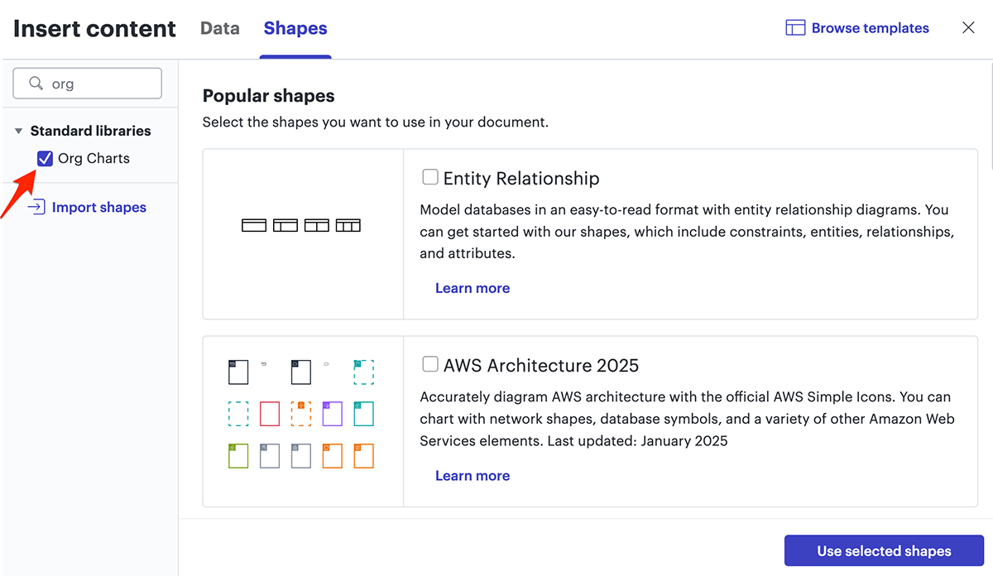Image resolution: width=993 pixels, height=576 pixels.
Task: Enable the Entity Relationship checkbox
Action: click(x=430, y=177)
